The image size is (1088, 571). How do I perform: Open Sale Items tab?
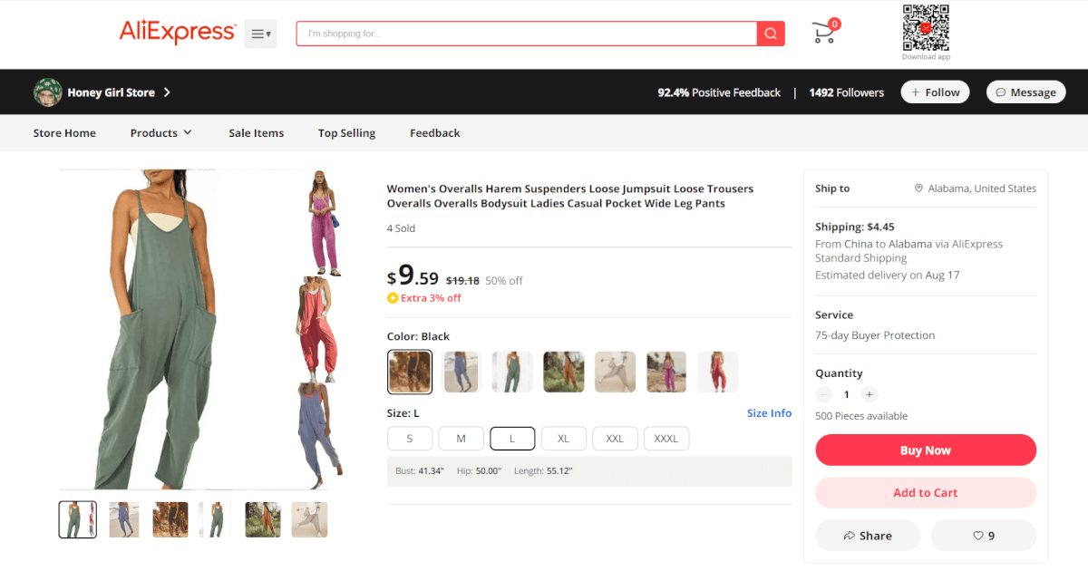257,133
